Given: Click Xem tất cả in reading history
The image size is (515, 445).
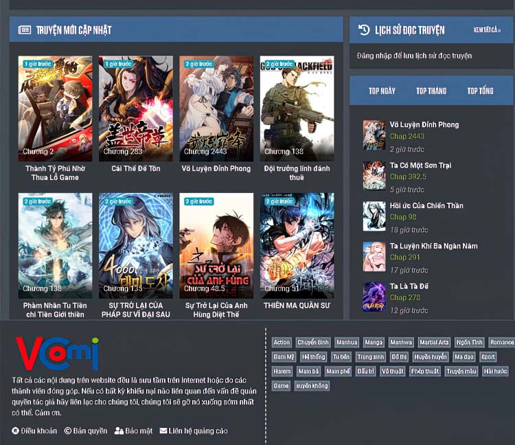Looking at the screenshot, I should pyautogui.click(x=487, y=30).
